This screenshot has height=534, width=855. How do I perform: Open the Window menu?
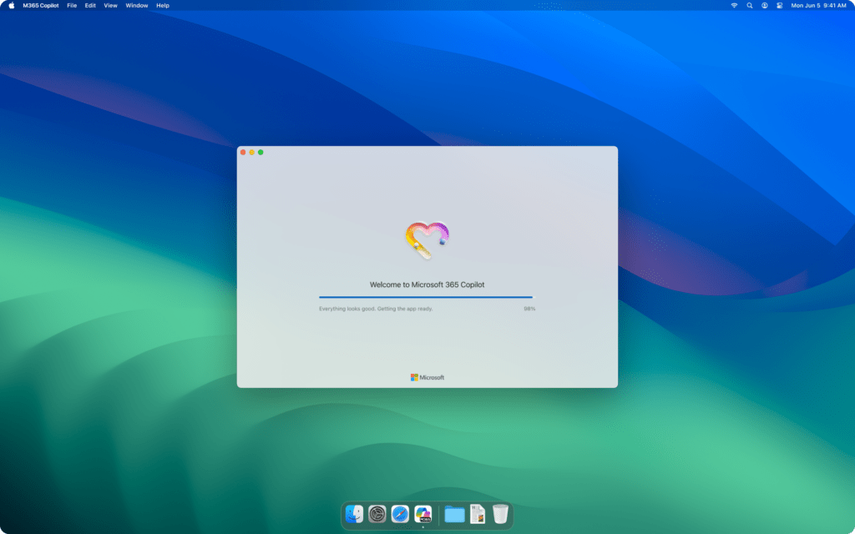[x=136, y=5]
